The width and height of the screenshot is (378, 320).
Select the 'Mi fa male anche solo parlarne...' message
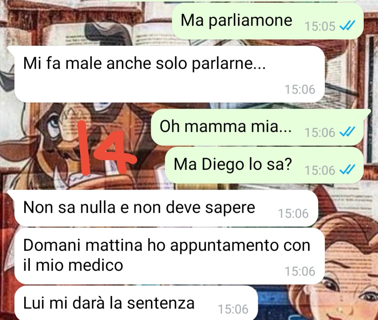point(169,74)
